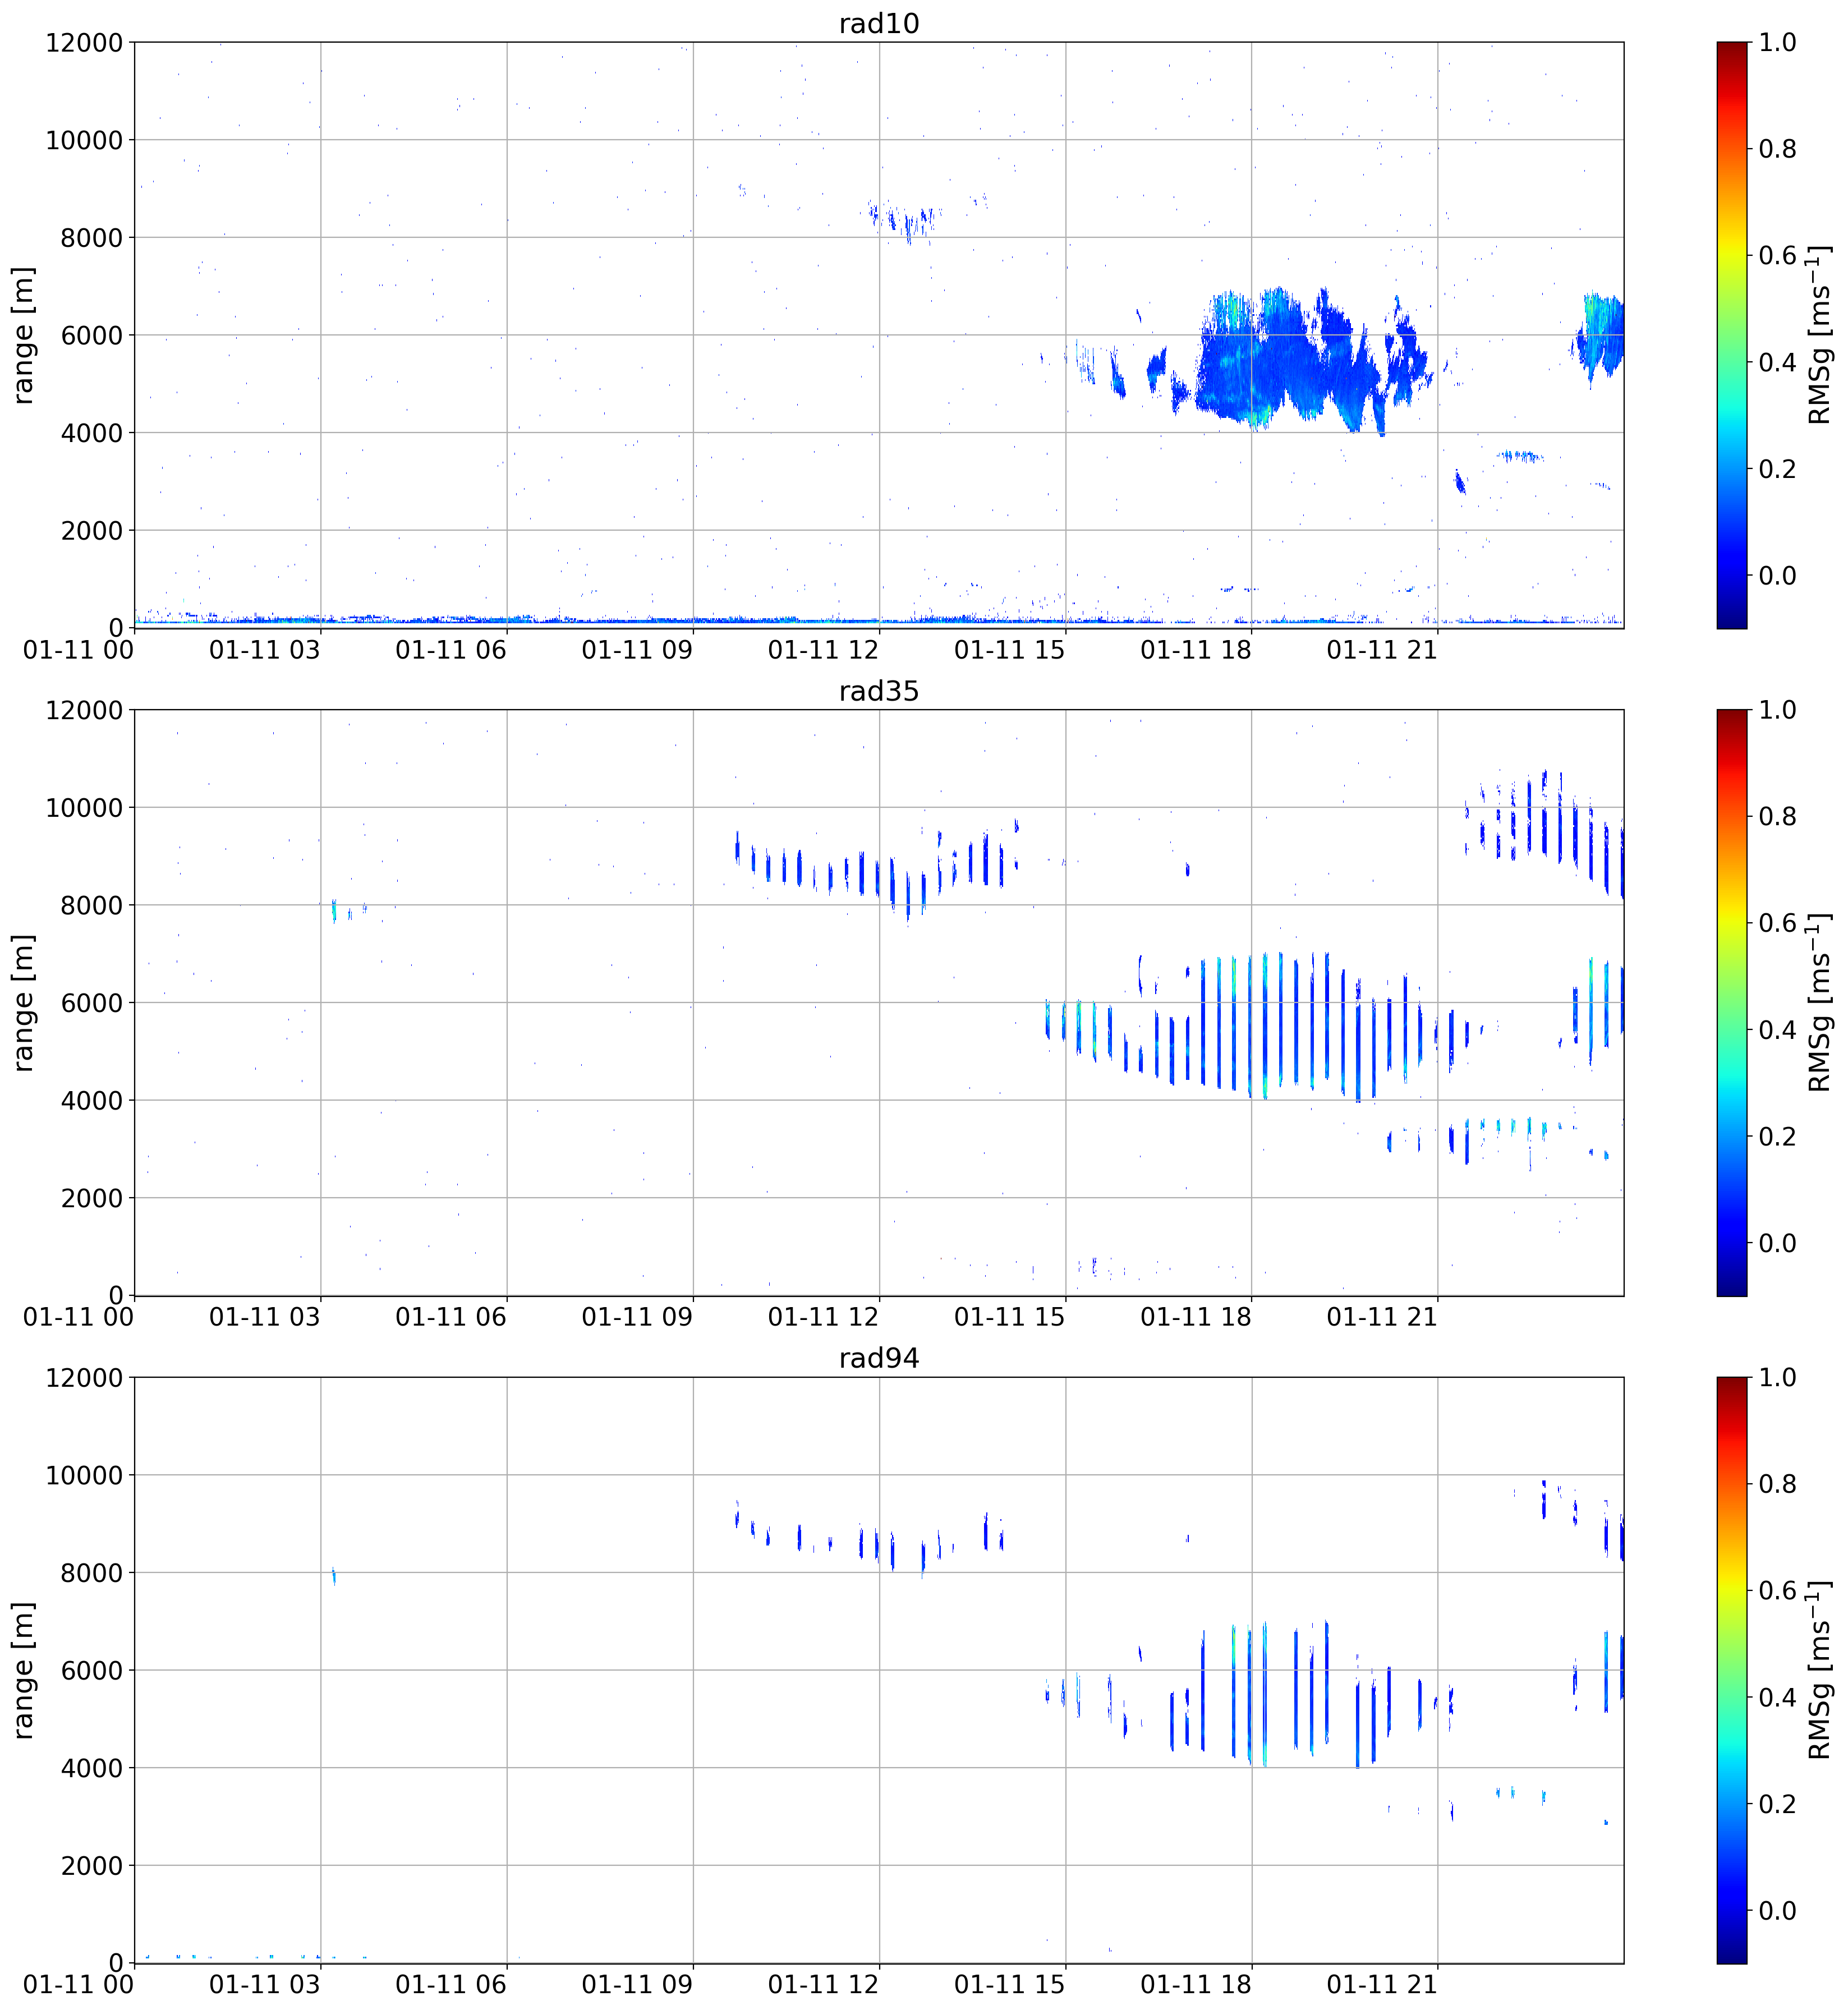Click the 01-11 15 x-tick label under rad35
The width and height of the screenshot is (1848, 2010).
click(1009, 1318)
